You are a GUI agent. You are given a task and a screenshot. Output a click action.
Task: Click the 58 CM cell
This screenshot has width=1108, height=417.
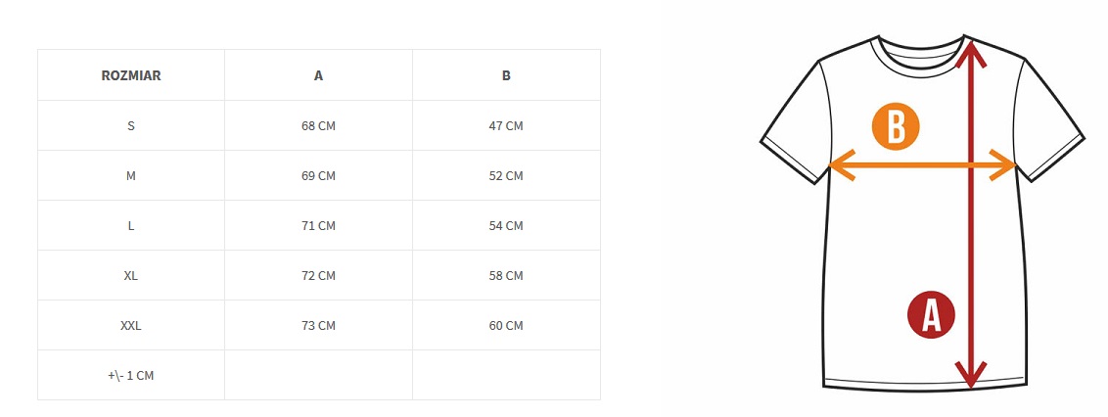[x=506, y=276]
